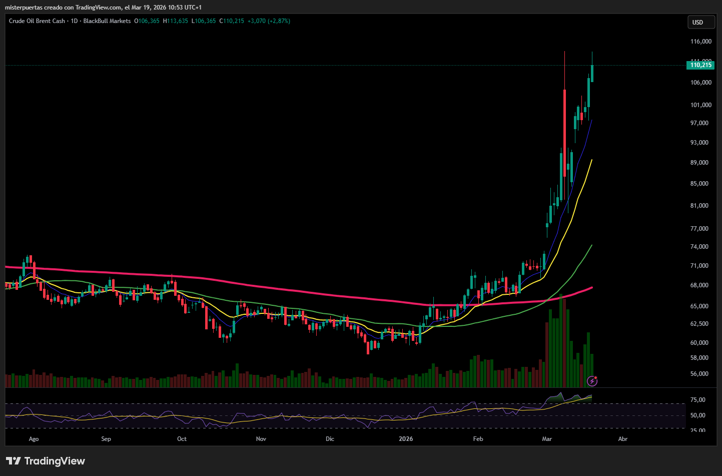Click the 50,00 RSI scale level
722x476 pixels.
tap(697, 415)
